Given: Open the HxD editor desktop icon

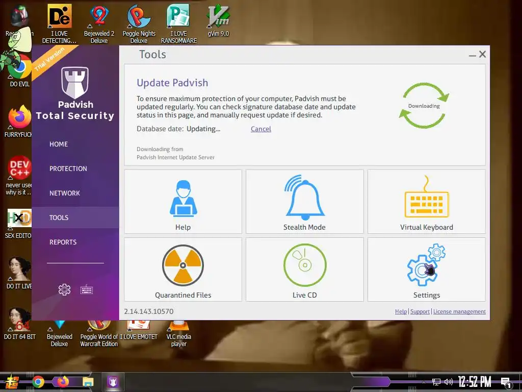Looking at the screenshot, I should [19, 224].
